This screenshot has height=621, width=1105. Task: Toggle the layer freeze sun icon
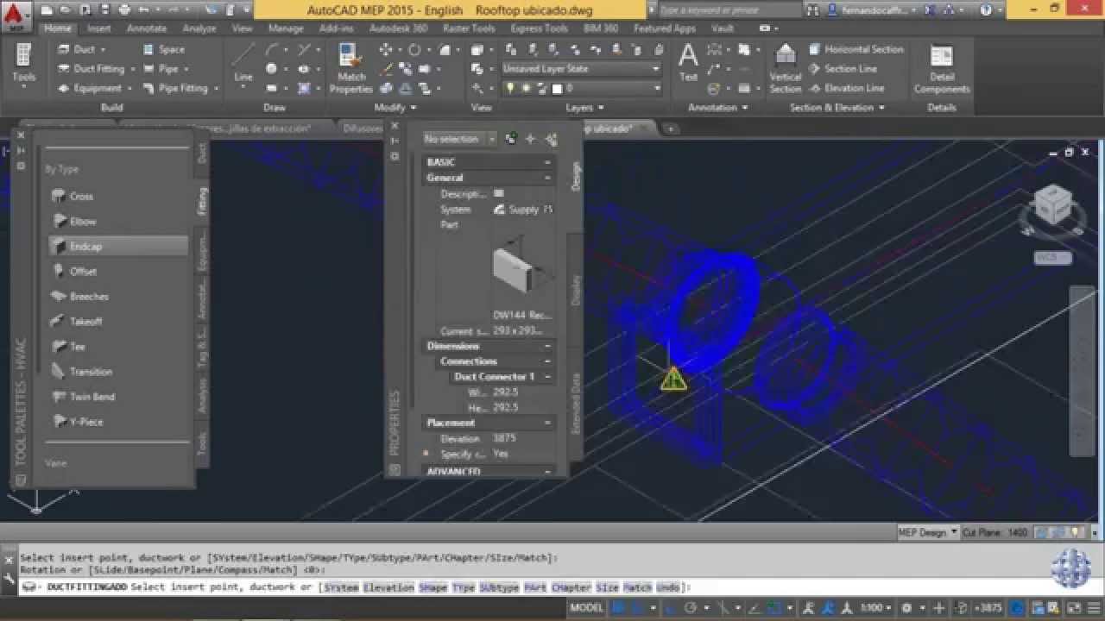click(525, 88)
